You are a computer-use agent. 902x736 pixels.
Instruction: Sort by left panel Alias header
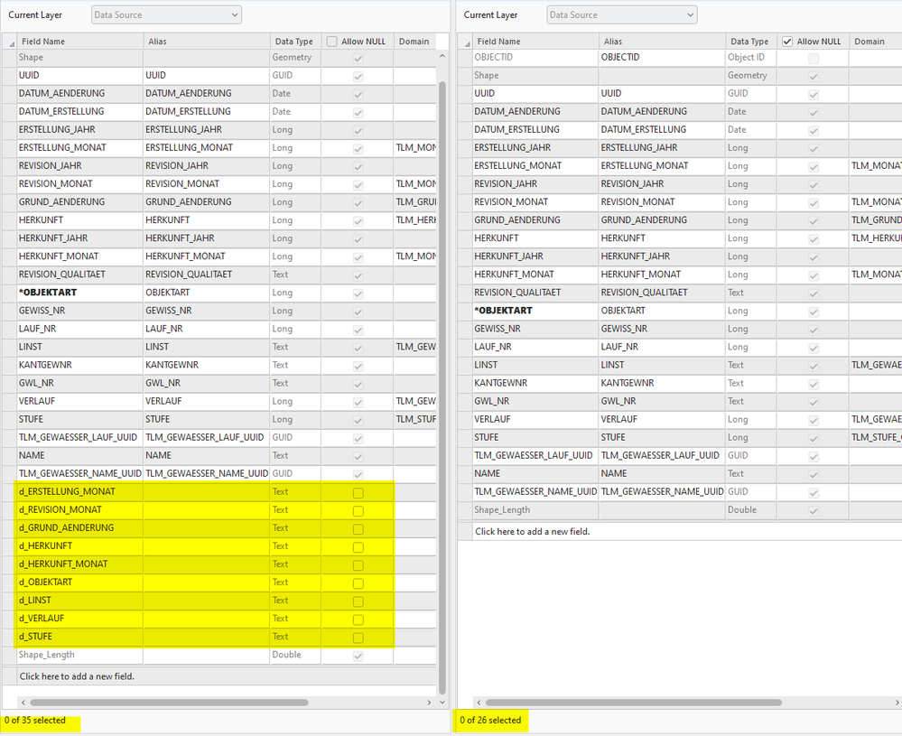click(x=207, y=42)
